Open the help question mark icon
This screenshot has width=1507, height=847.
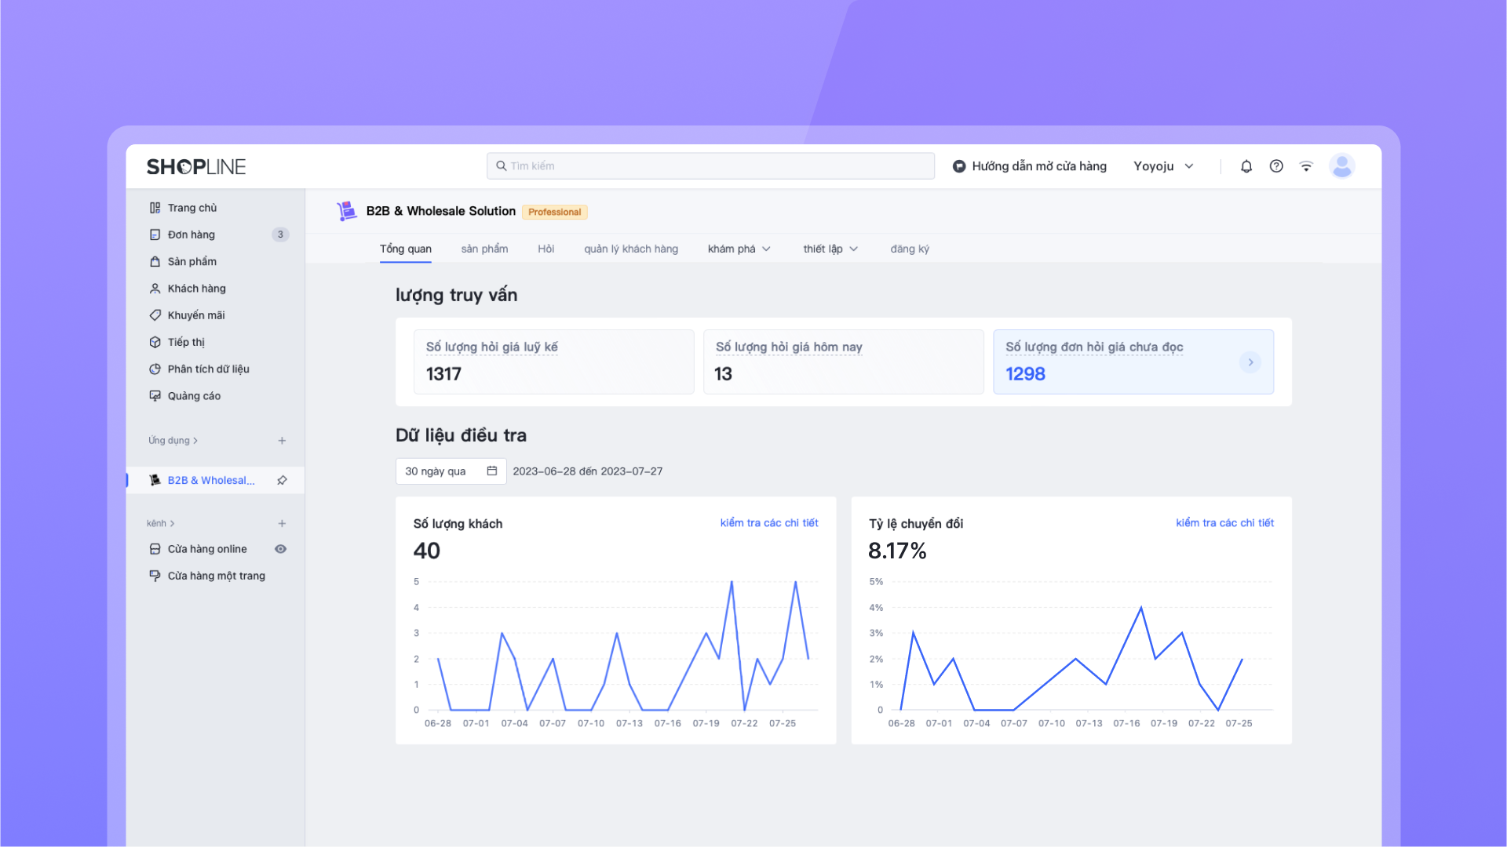(1276, 166)
